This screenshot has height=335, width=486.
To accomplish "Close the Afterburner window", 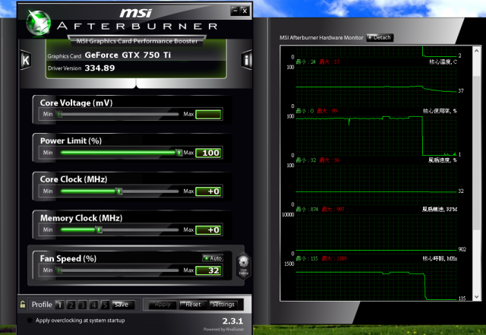I will click(245, 11).
